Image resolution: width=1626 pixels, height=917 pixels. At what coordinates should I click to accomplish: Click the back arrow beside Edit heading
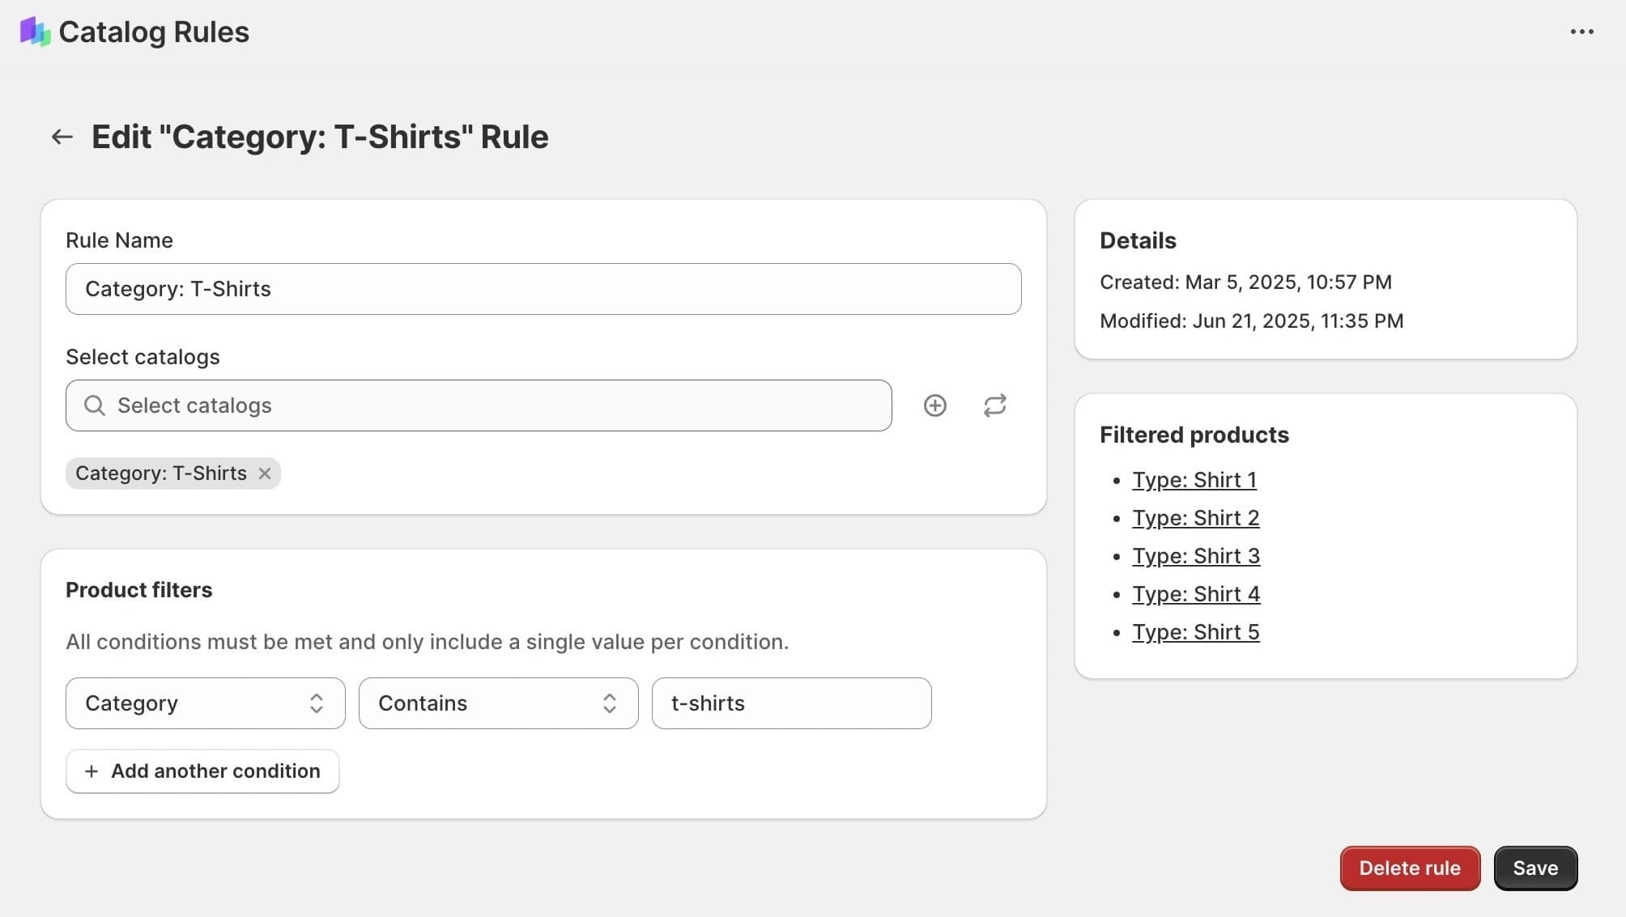pos(62,137)
